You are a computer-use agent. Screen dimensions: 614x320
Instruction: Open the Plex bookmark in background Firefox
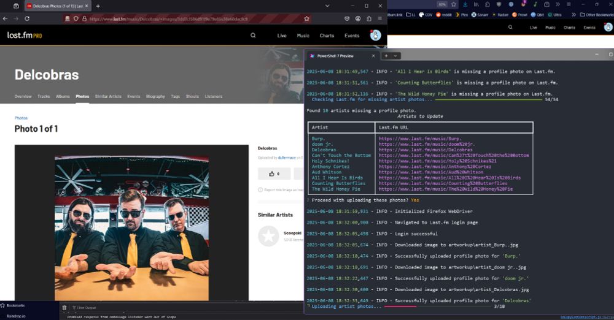[462, 15]
